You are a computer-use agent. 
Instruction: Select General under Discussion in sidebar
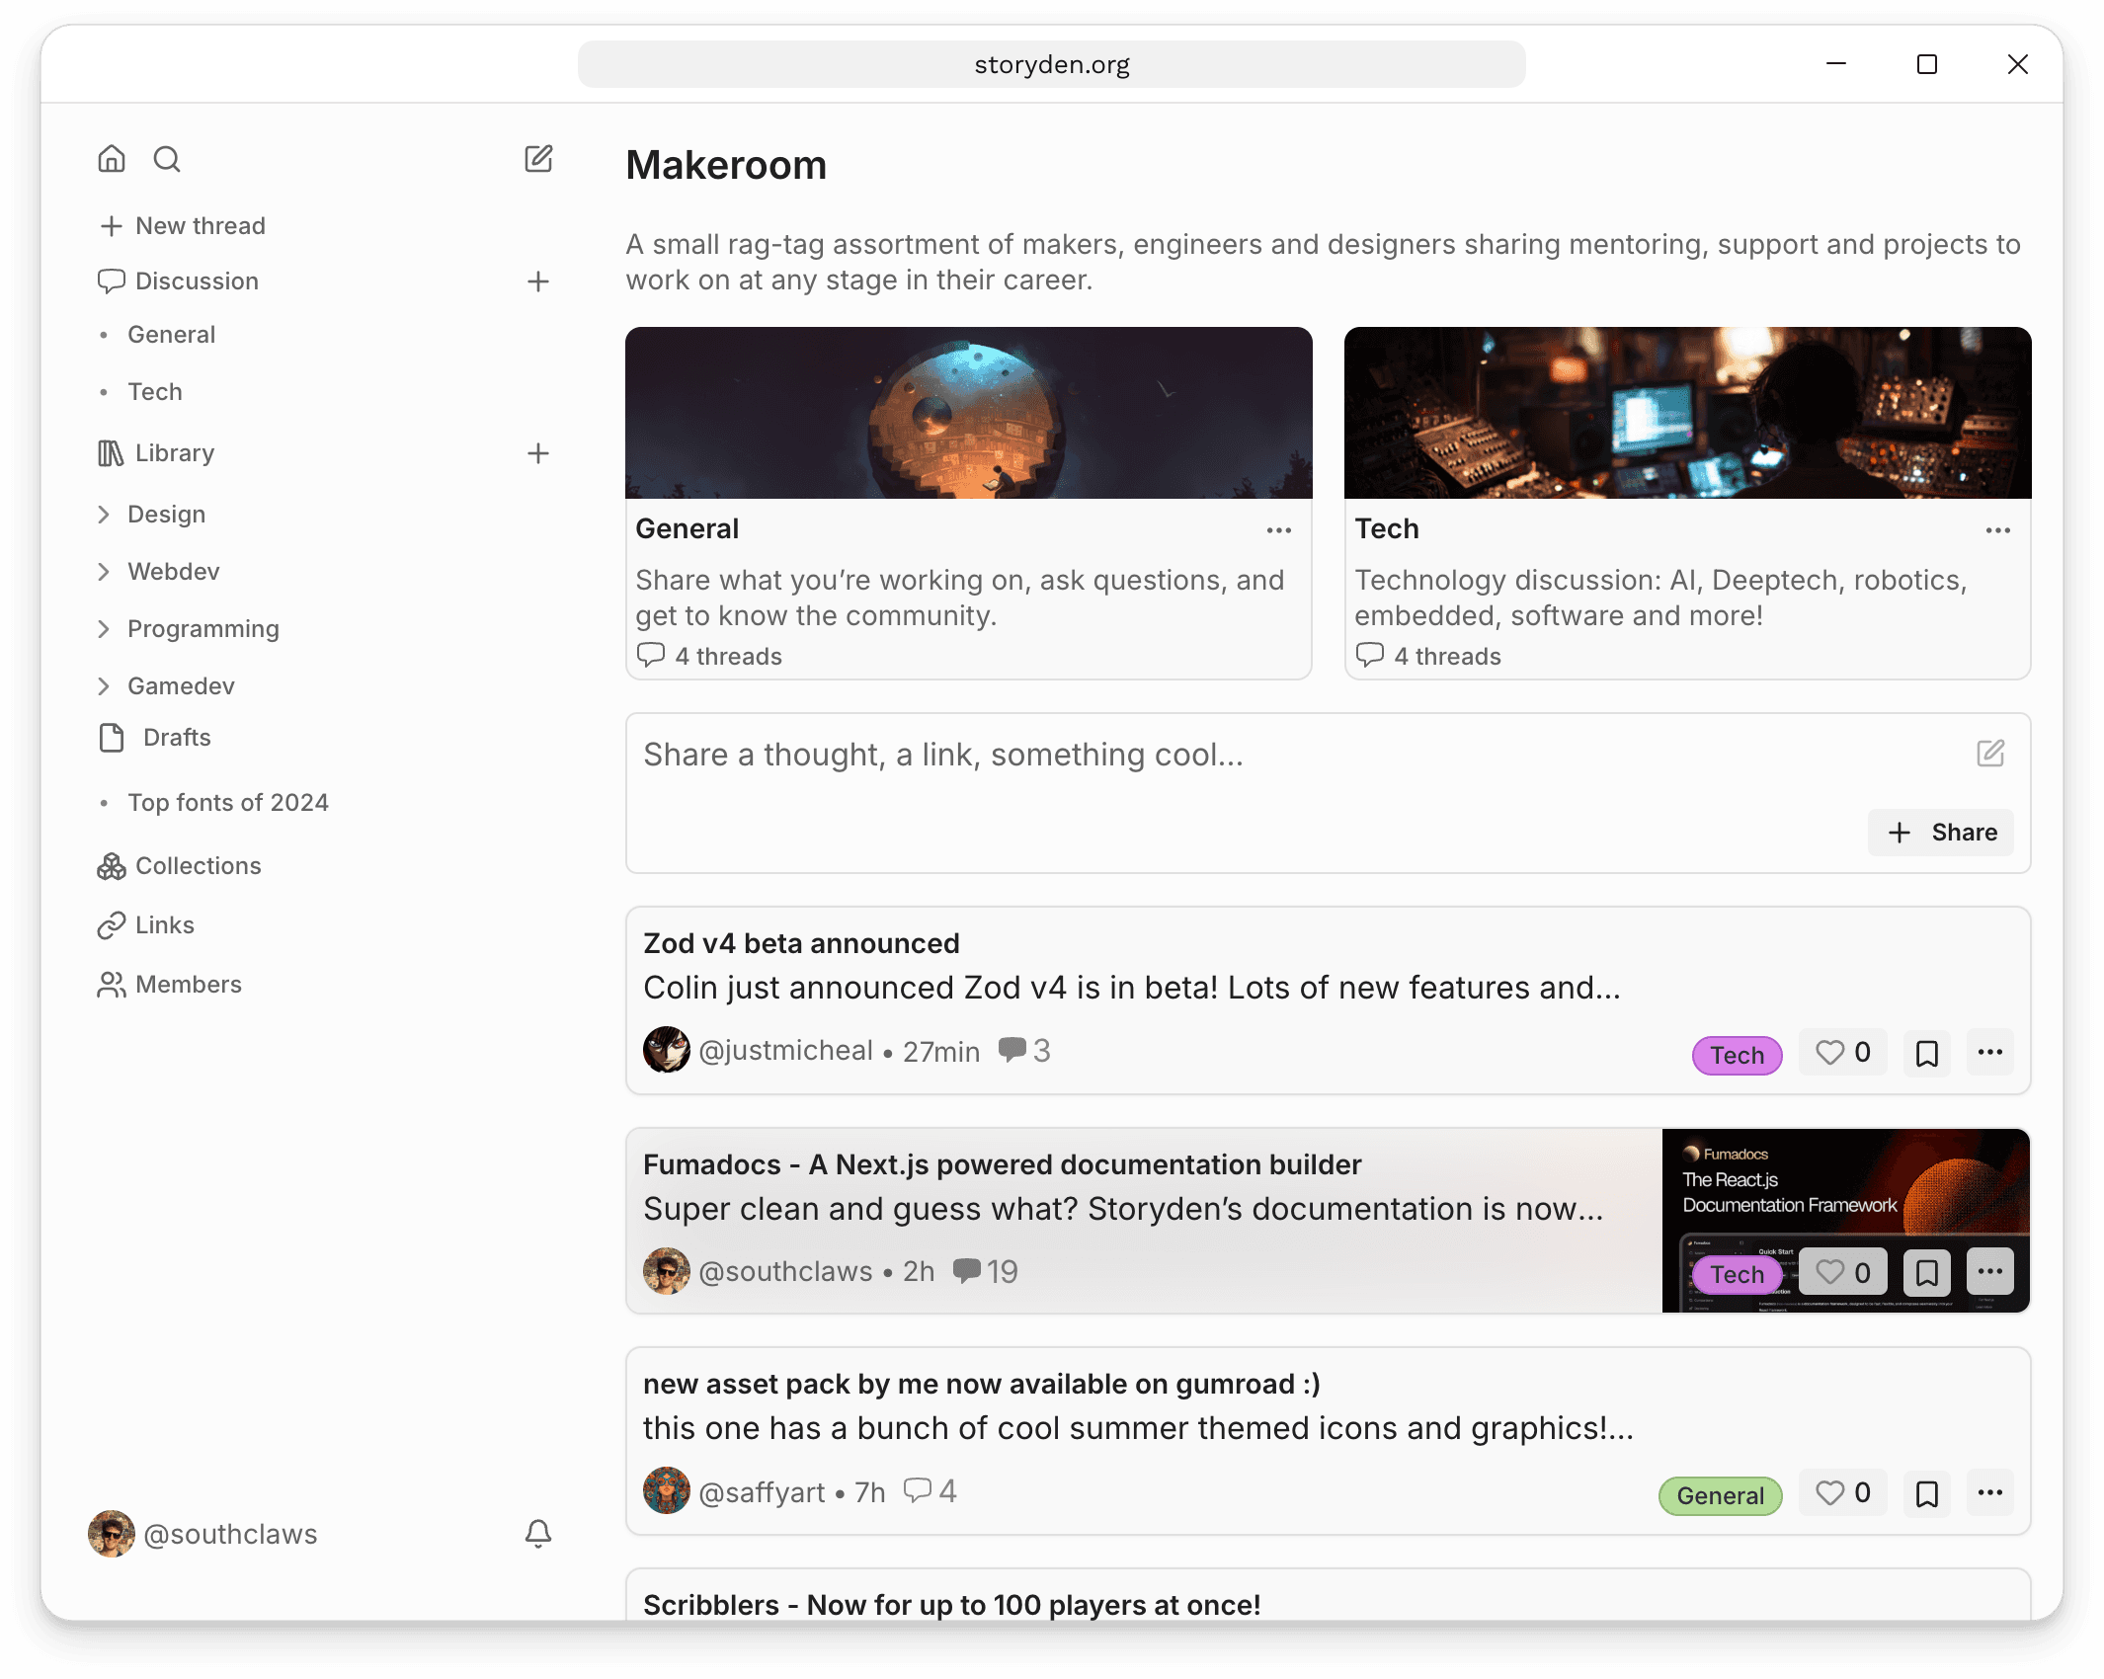172,335
